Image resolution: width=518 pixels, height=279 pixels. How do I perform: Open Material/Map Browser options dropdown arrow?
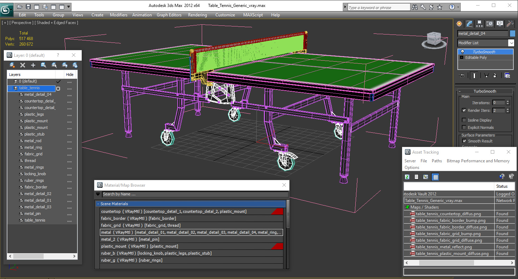coord(98,194)
